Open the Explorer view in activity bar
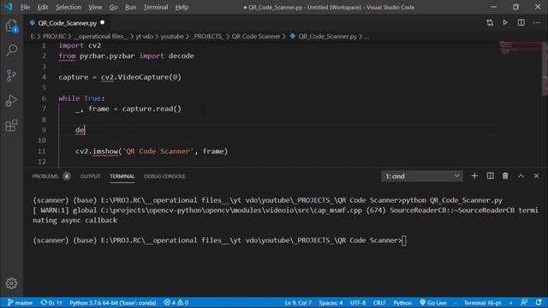This screenshot has width=548, height=308. pyautogui.click(x=11, y=27)
